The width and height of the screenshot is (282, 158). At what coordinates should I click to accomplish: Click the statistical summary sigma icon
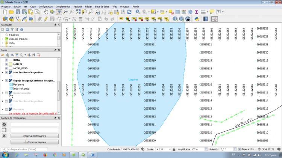196,12
